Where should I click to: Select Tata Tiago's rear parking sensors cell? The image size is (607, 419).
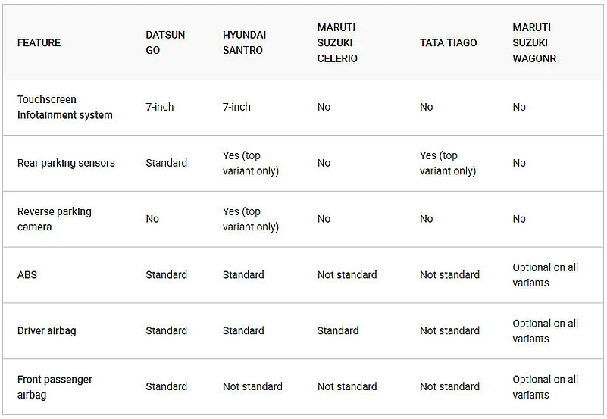click(448, 163)
